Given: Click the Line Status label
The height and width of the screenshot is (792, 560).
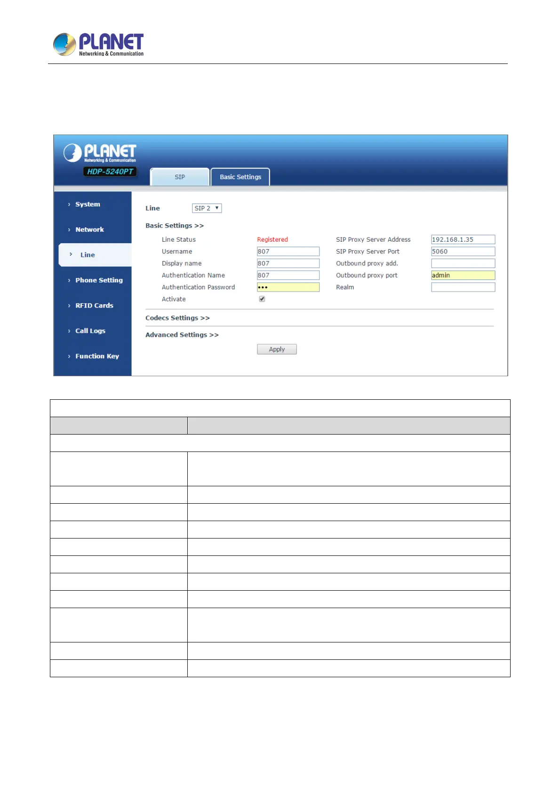Looking at the screenshot, I should point(179,239).
